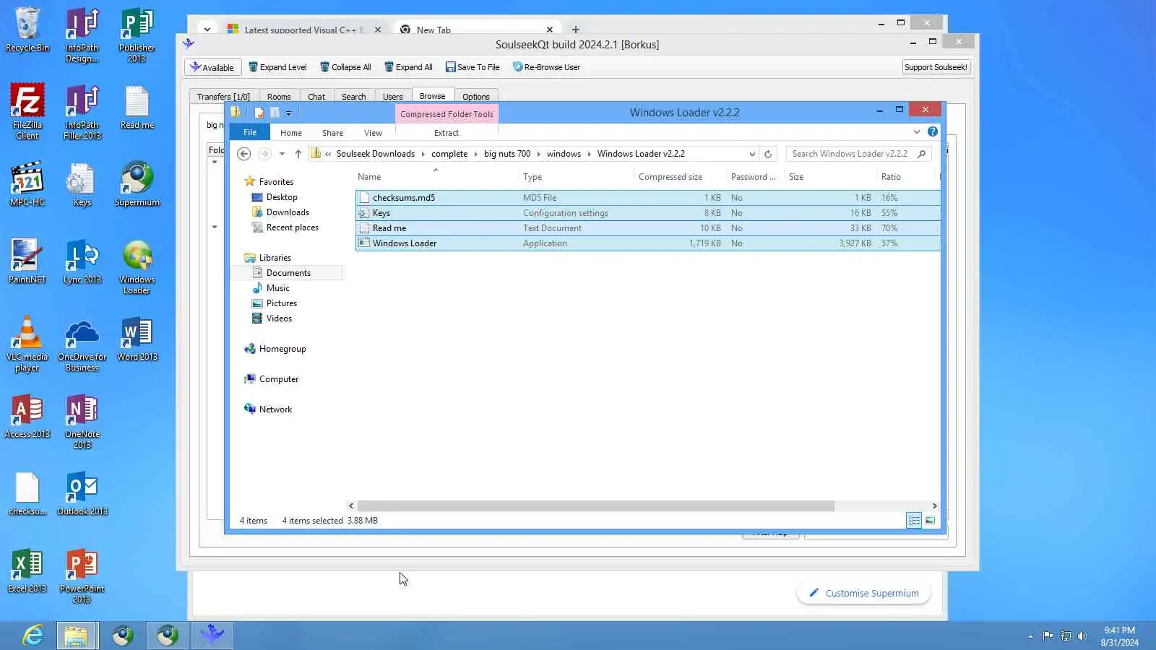Click Expand Level in Soulseek toolbar
The height and width of the screenshot is (650, 1156).
click(278, 67)
